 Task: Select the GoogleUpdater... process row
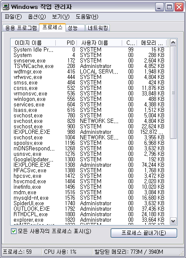(x=90, y=159)
